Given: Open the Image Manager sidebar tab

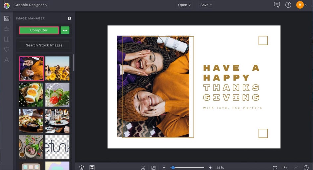Looking at the screenshot, I should [7, 18].
